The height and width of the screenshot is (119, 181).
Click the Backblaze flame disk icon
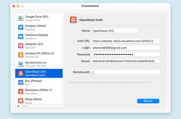(x=21, y=91)
